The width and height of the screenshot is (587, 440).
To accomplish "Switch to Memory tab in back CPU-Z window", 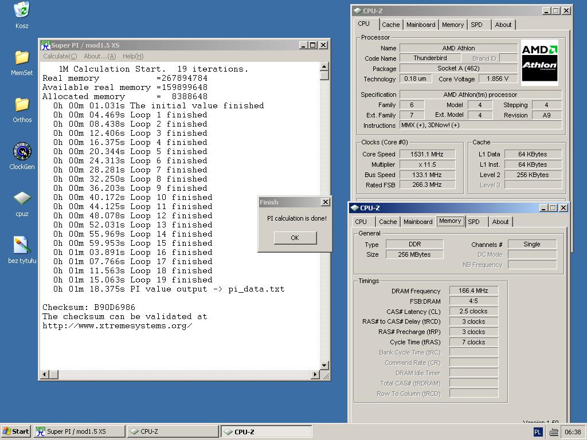I will click(453, 25).
